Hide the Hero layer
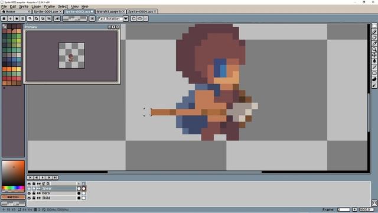The height and width of the screenshot is (213, 378). point(29,193)
